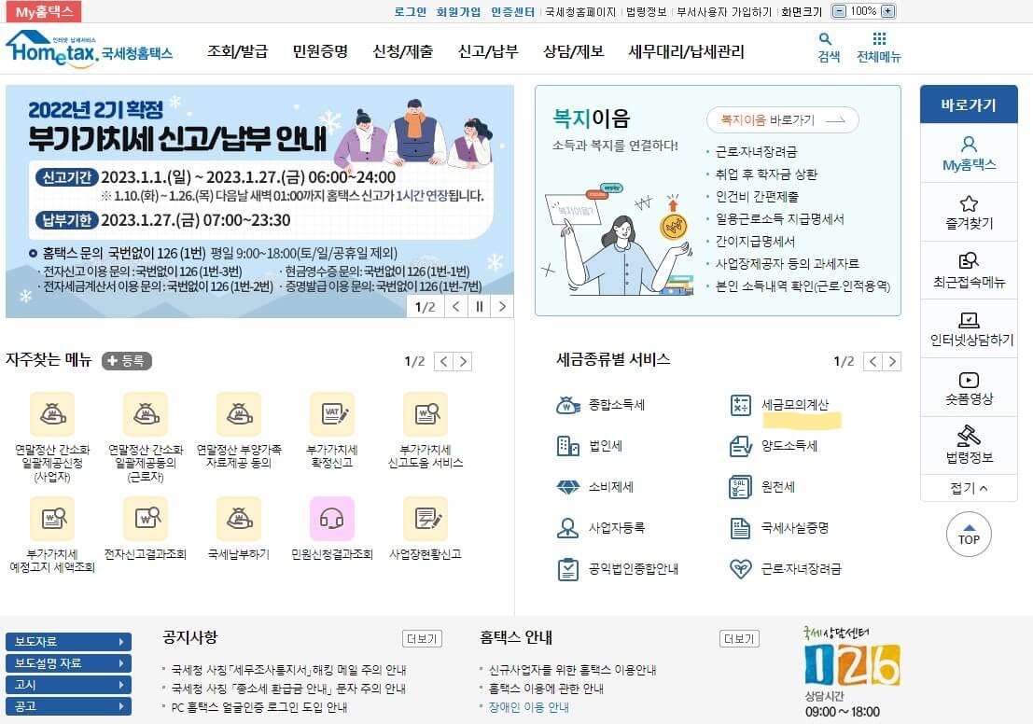Open the 검색 magnifier icon
The image size is (1033, 724).
pos(825,39)
